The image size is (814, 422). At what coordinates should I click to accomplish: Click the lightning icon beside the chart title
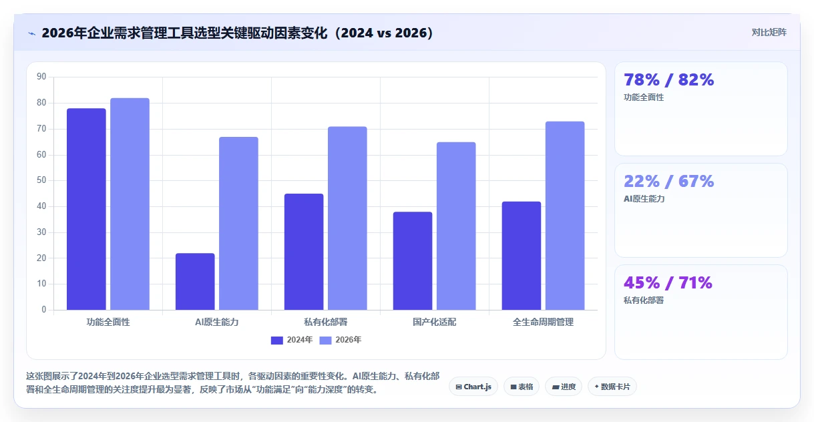[32, 33]
